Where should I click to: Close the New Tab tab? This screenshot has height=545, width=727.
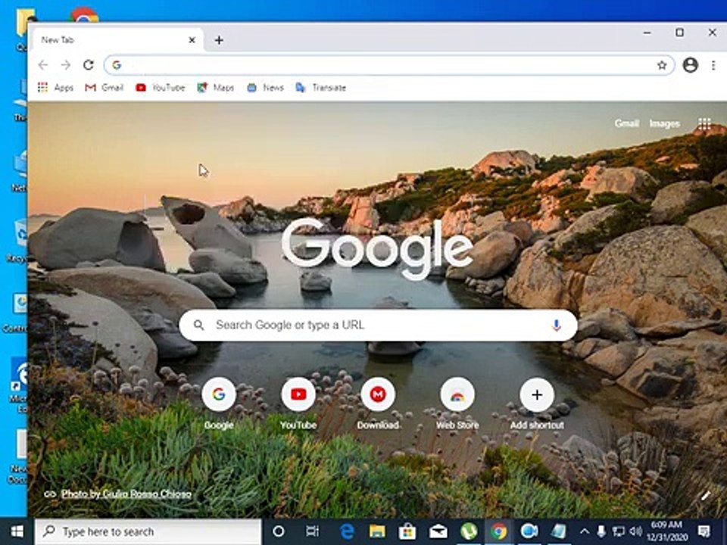tap(192, 40)
